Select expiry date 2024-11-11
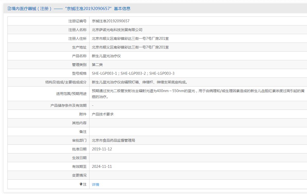The width and height of the screenshot is (307, 194). pos(102,167)
